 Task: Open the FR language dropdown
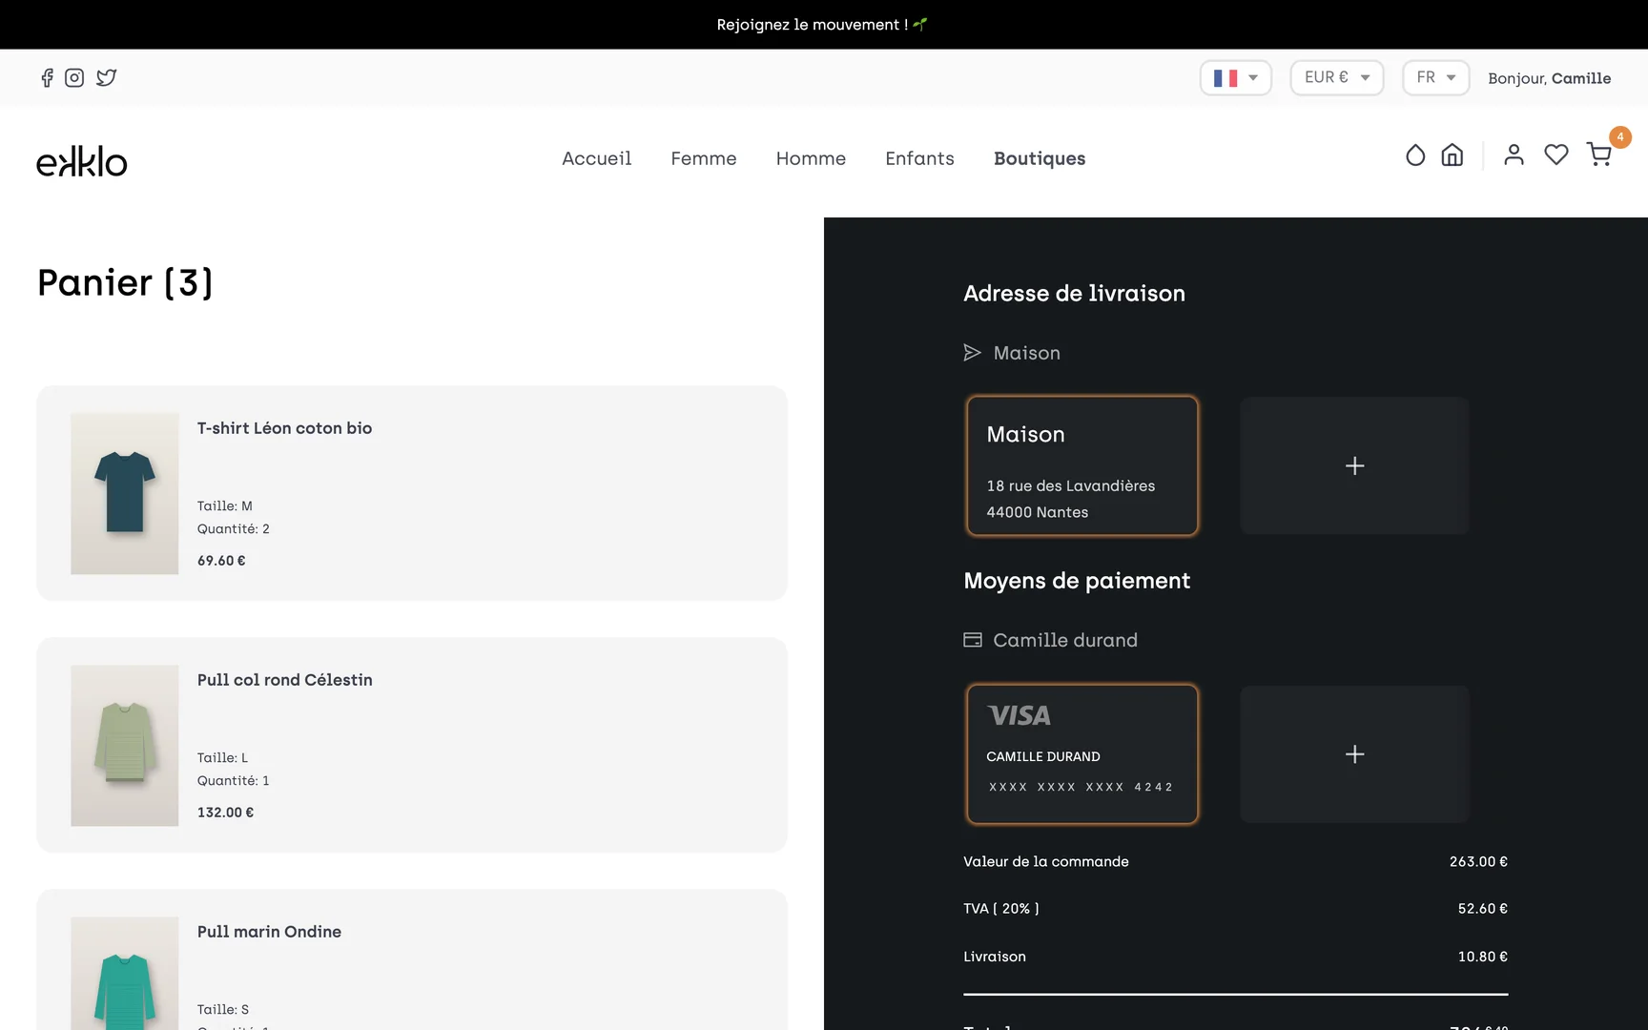[x=1436, y=78]
